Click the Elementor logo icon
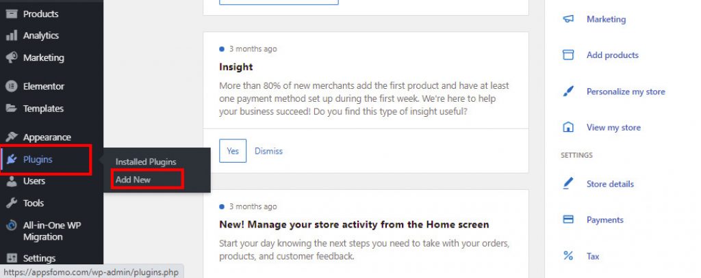701x278 pixels. (x=12, y=86)
